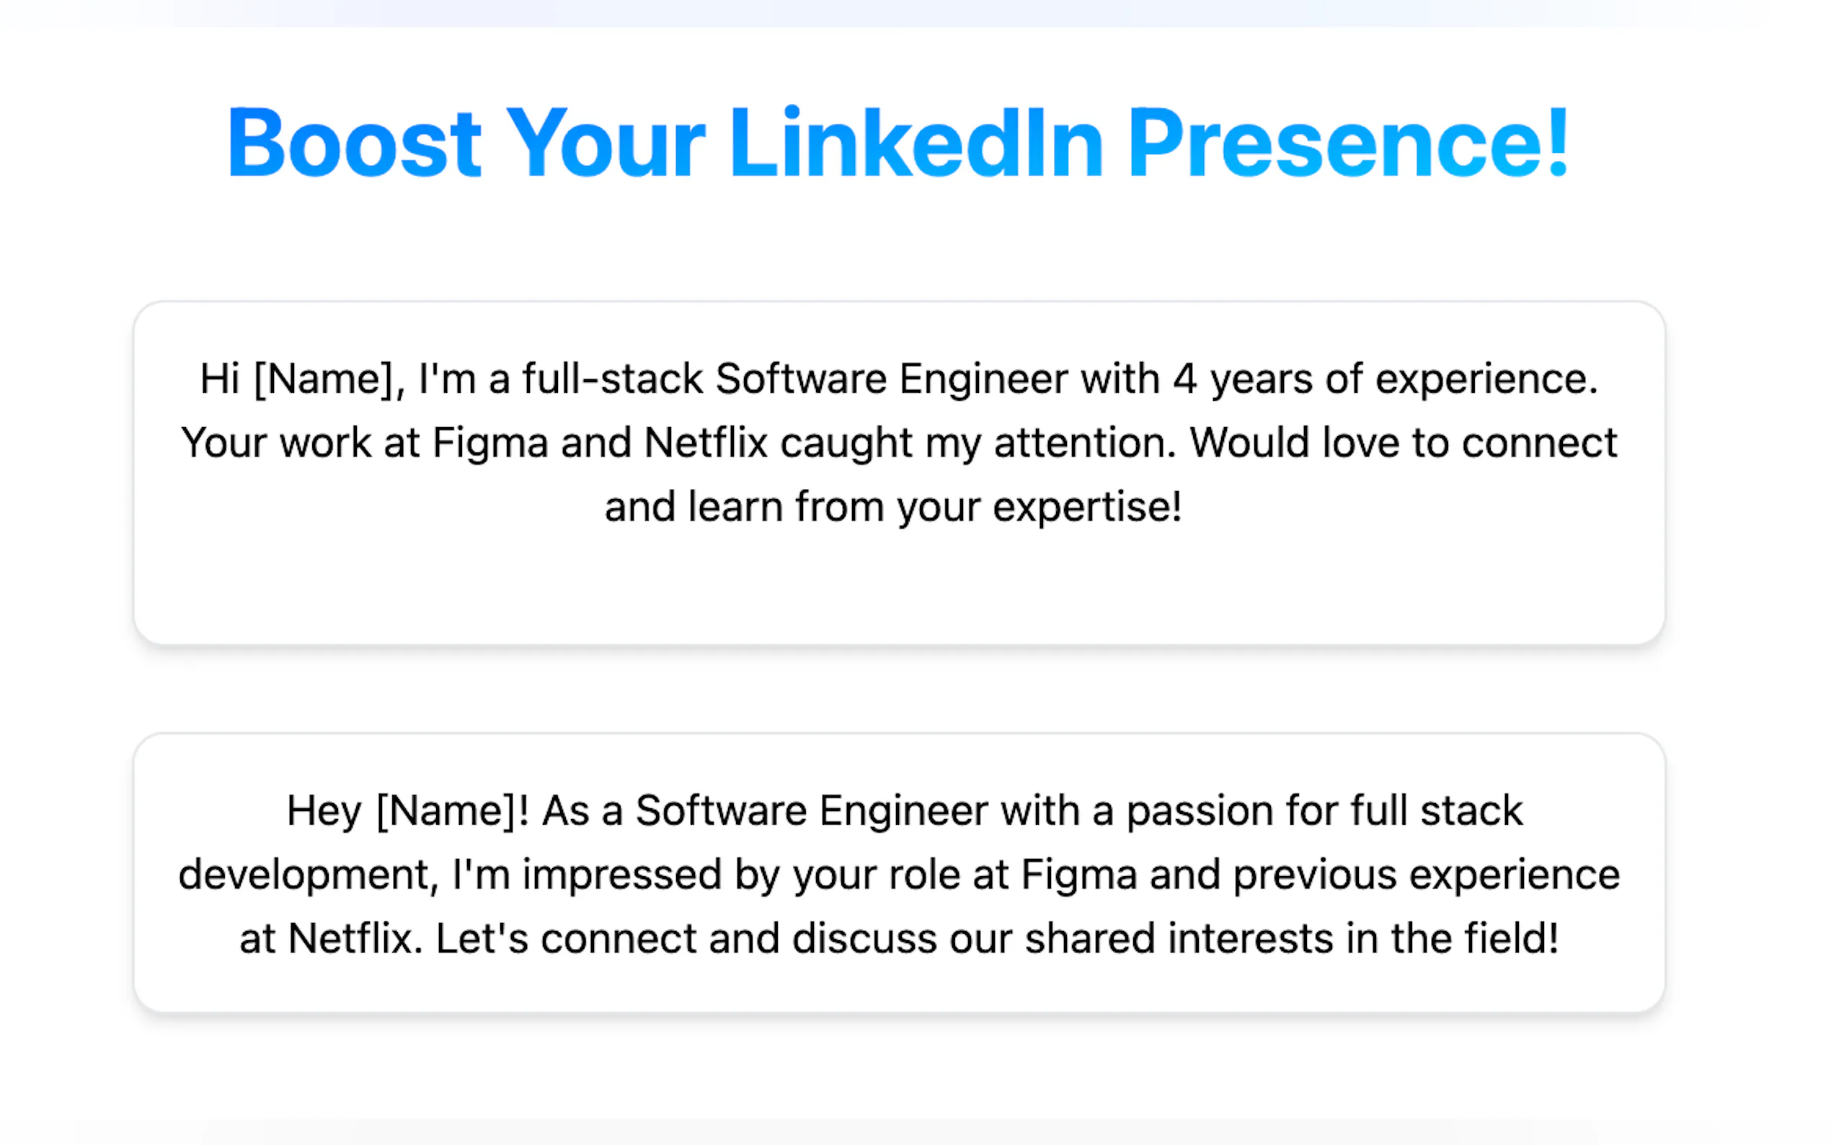This screenshot has width=1831, height=1145.
Task: Click the word "Presence!" in the heading
Action: (1348, 144)
